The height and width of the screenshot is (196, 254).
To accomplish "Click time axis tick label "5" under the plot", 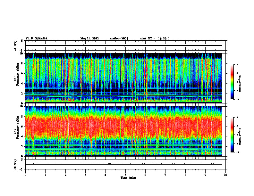I will [125, 175].
